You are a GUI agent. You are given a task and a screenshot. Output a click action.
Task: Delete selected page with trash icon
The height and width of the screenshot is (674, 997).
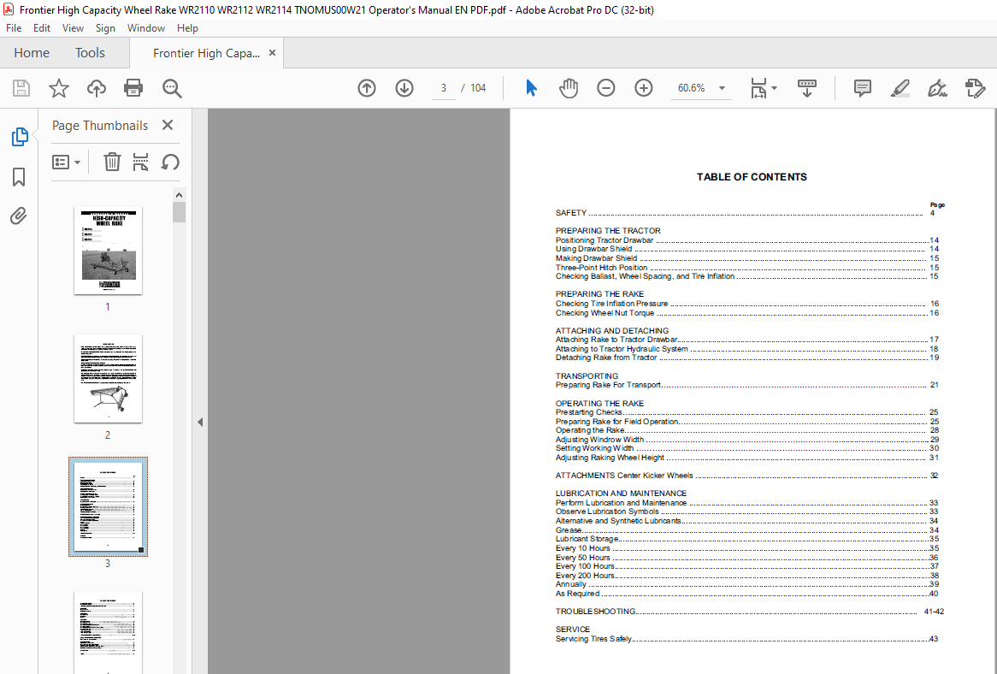tap(112, 162)
